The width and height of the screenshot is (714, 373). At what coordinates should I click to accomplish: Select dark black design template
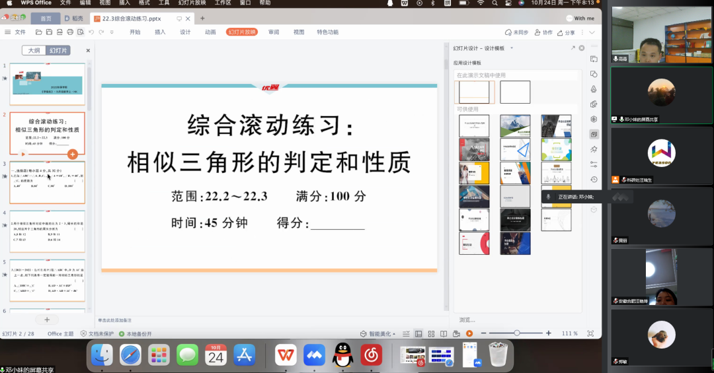coord(515,220)
